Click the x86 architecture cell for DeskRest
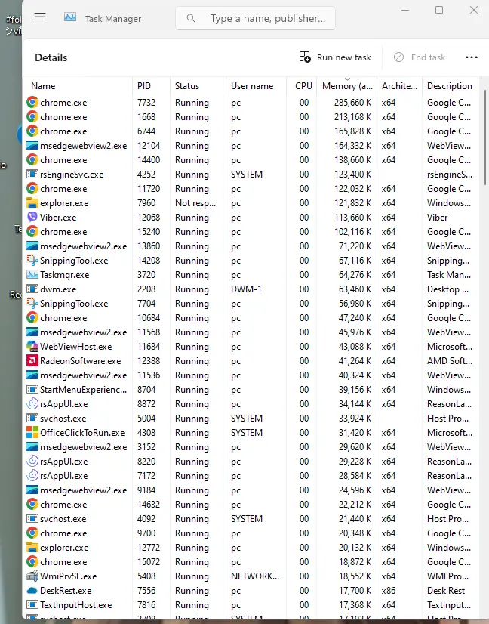 389,591
